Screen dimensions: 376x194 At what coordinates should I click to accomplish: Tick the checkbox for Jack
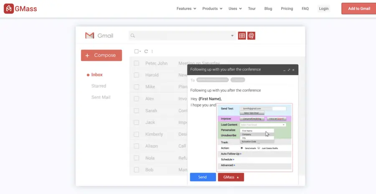[x=137, y=123]
